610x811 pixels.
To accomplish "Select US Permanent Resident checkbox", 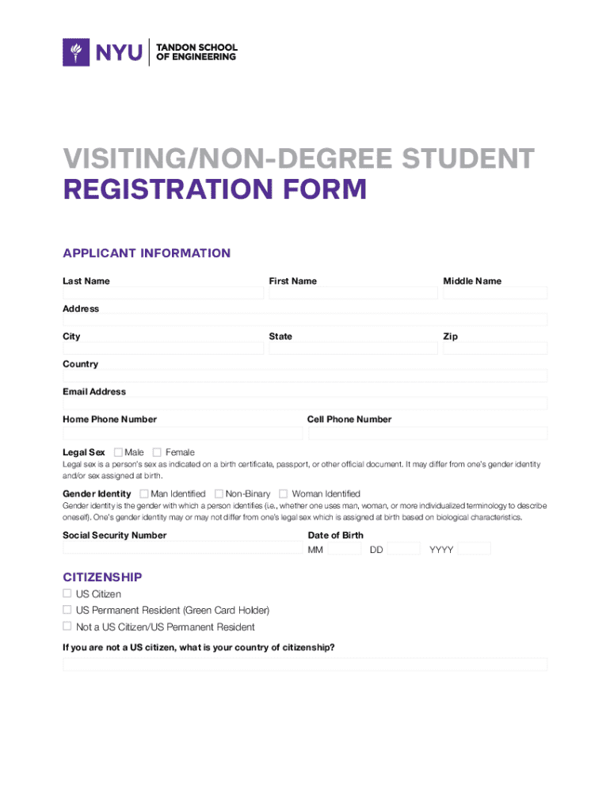I will tap(67, 610).
